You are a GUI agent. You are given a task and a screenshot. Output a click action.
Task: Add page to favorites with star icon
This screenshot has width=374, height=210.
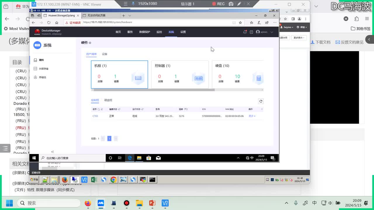240,22
